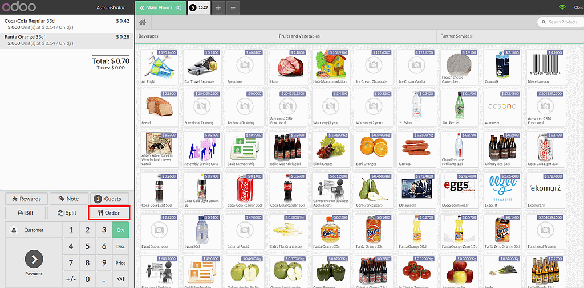The width and height of the screenshot is (584, 288).
Task: Set the number of Guests
Action: (x=109, y=199)
